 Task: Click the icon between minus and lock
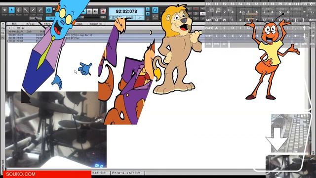tap(18, 28)
